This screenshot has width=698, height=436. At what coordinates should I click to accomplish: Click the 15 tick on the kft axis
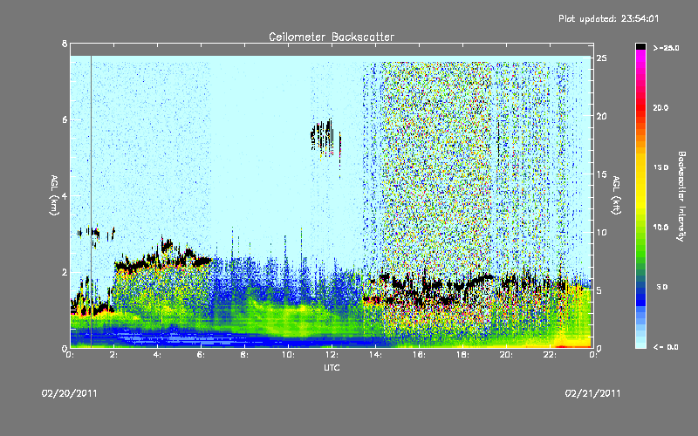602,174
